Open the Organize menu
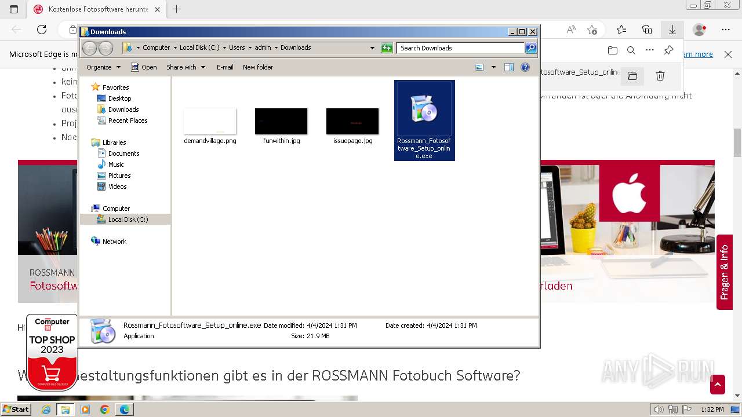Image resolution: width=742 pixels, height=417 pixels. [103, 67]
